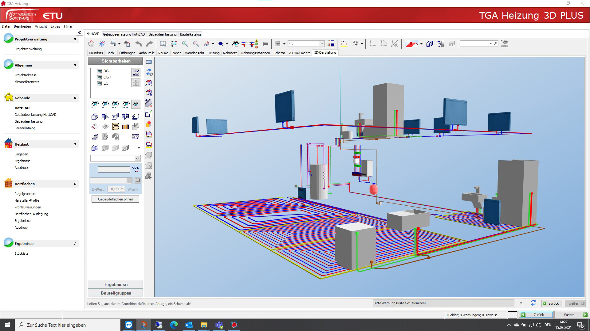The width and height of the screenshot is (590, 331).
Task: Open Microsoft Edge from the taskbar
Action: [174, 325]
